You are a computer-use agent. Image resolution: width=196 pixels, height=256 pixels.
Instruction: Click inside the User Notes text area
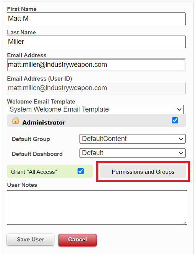pos(97,207)
